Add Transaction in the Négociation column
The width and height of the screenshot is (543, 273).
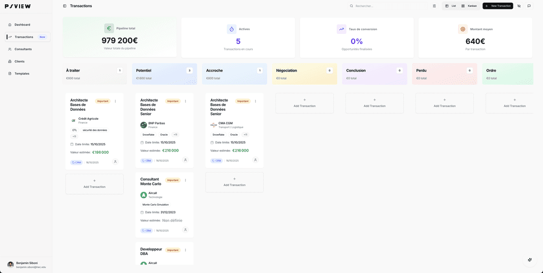click(x=304, y=103)
